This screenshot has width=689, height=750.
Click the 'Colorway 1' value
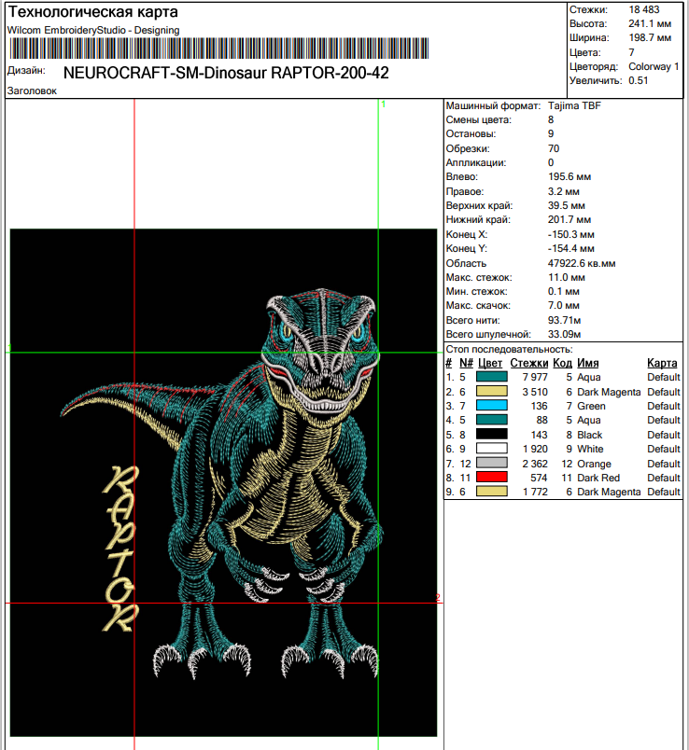654,67
